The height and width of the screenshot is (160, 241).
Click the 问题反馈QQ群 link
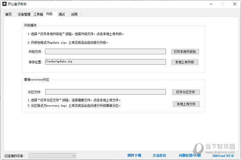[190, 156]
